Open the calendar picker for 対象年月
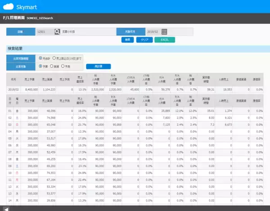270x211 pixels. 164,32
